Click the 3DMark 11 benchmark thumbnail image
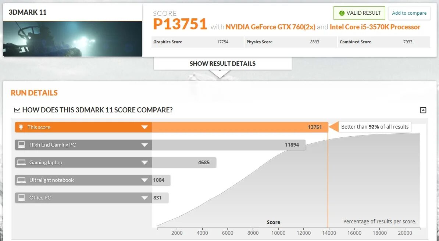Viewport: 439px width, 241px height. [72, 38]
